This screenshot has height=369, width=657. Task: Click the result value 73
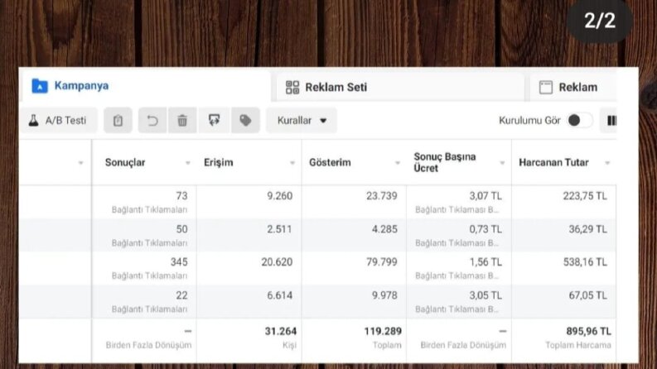[x=181, y=196]
